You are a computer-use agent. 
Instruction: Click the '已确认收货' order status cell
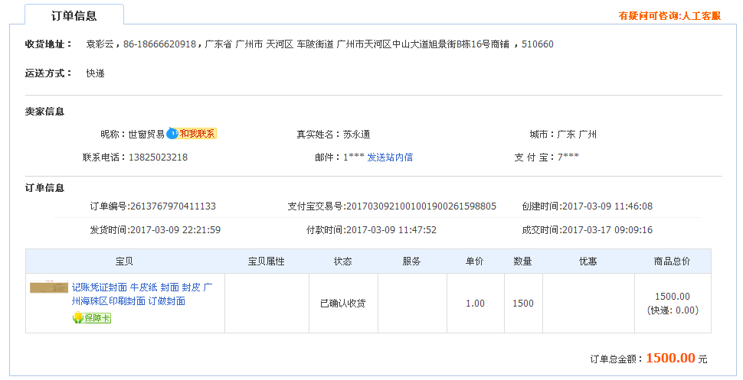point(343,304)
